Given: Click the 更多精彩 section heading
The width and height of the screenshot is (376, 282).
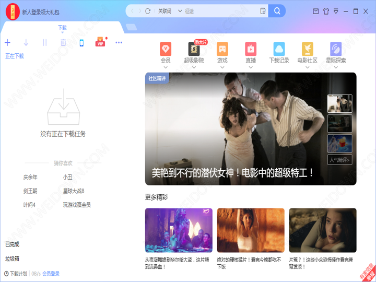Looking at the screenshot, I should click(156, 197).
